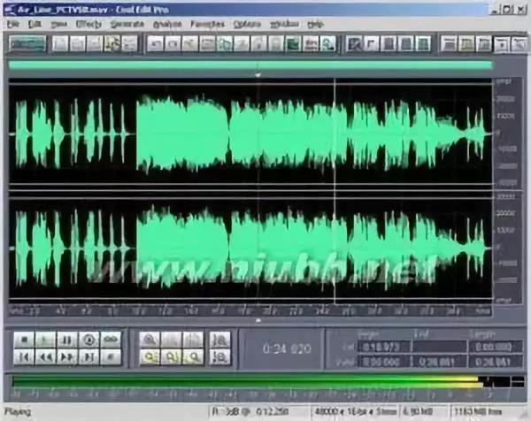Screen dimensions: 531x421
Task: Jump to the beginning of the file
Action: (25, 356)
